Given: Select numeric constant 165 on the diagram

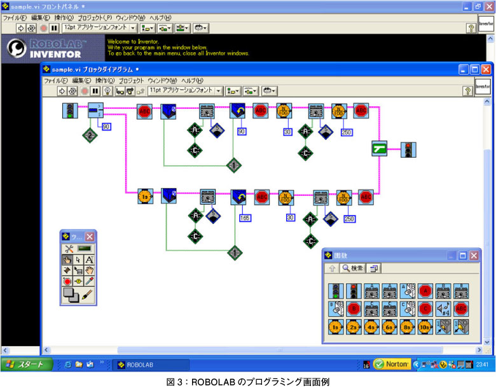Looking at the screenshot, I should 245,218.
